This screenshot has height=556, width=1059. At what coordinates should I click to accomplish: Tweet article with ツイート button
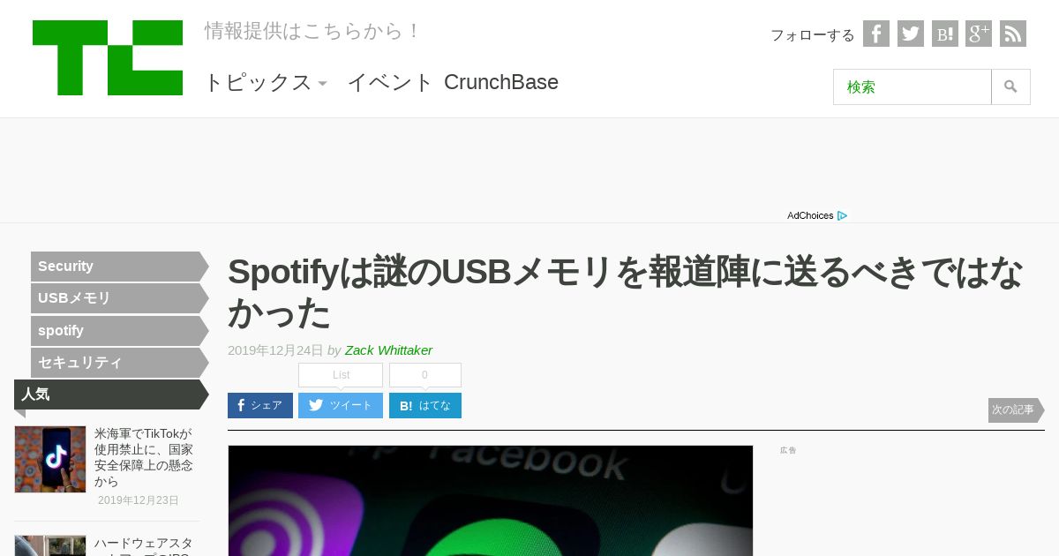pyautogui.click(x=341, y=405)
